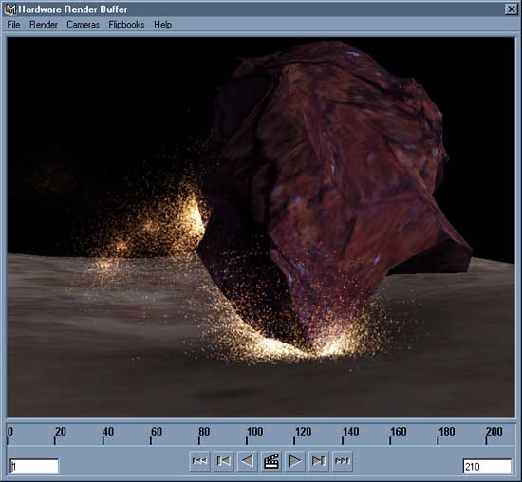Play the sequence forward

pos(295,461)
